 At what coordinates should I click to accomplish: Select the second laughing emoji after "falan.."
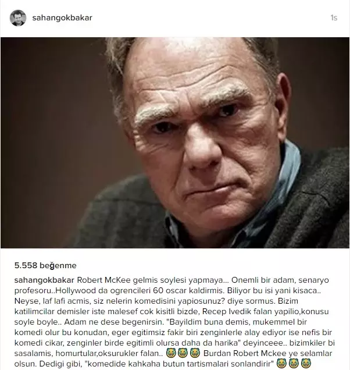coord(183,353)
